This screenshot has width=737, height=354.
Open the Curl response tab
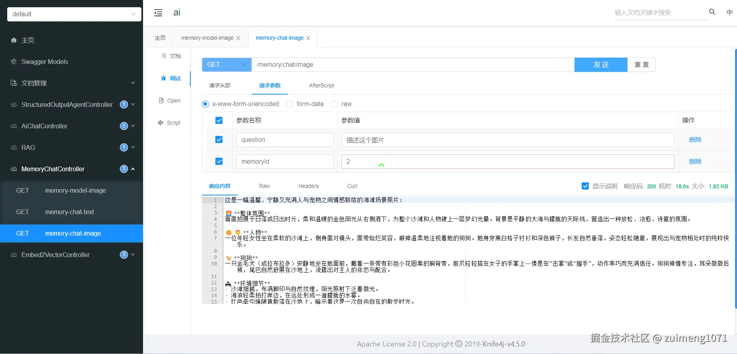pos(352,186)
